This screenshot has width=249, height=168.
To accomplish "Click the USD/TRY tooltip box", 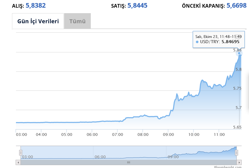I will (x=219, y=39).
